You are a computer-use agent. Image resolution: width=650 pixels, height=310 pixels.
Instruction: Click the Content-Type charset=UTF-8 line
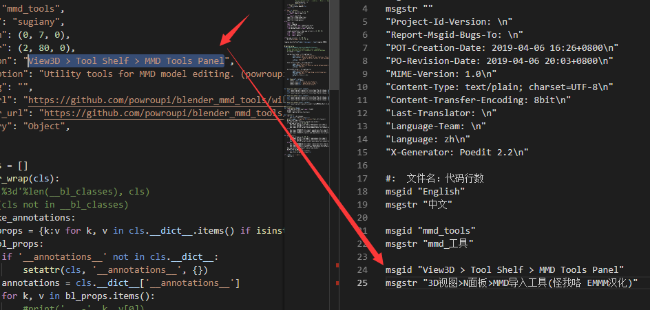click(x=499, y=87)
